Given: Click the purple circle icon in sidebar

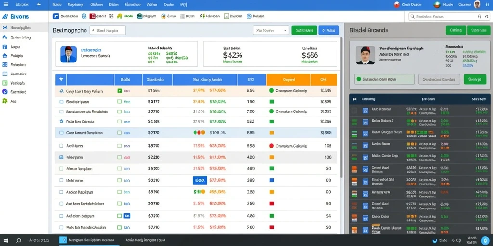Looking at the screenshot, I should pyautogui.click(x=5, y=92).
